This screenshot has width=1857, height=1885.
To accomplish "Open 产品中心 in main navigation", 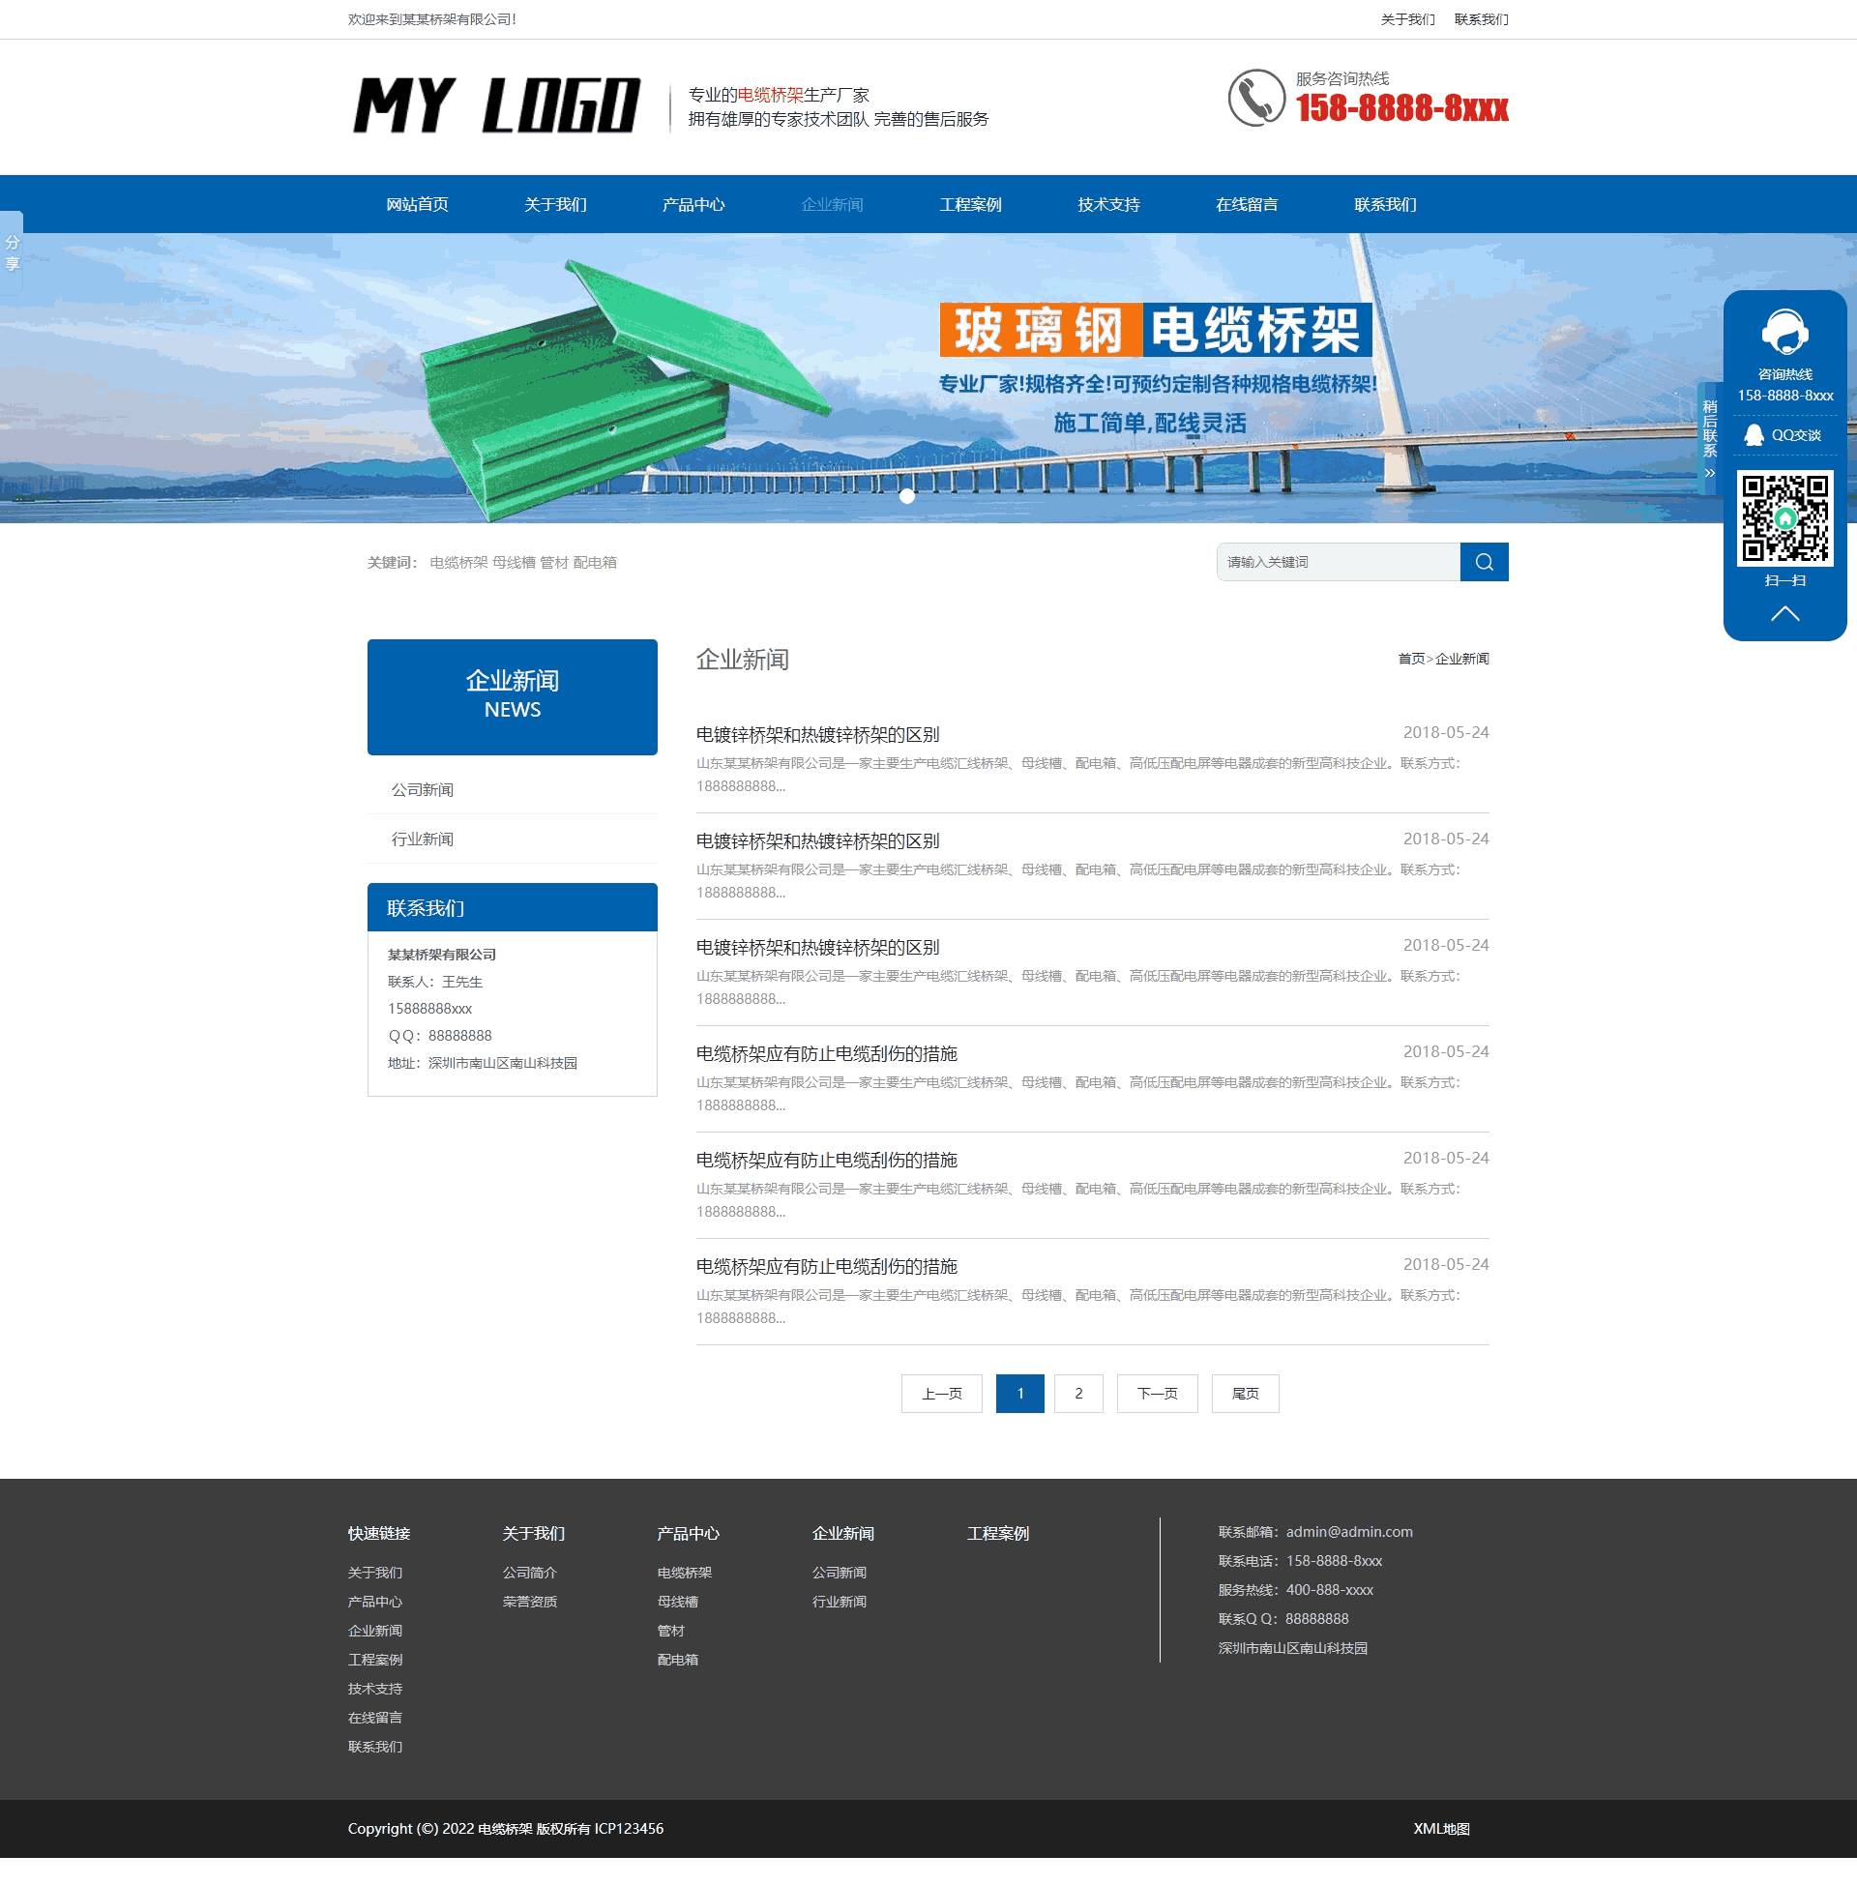I will (x=693, y=205).
